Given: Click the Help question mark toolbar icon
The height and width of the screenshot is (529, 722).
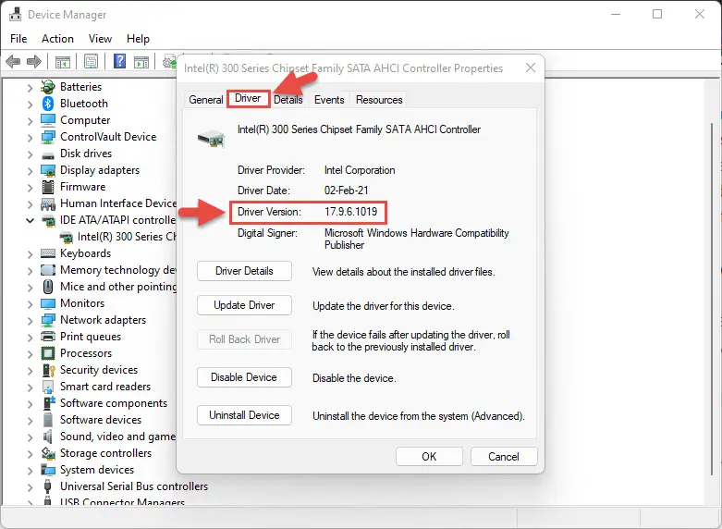Looking at the screenshot, I should [120, 61].
